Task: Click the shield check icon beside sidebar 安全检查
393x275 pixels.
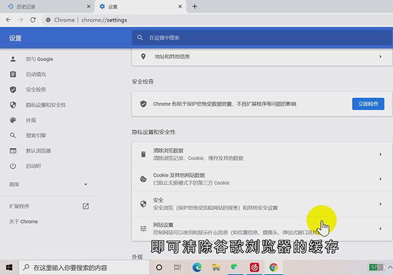Action: [13, 90]
